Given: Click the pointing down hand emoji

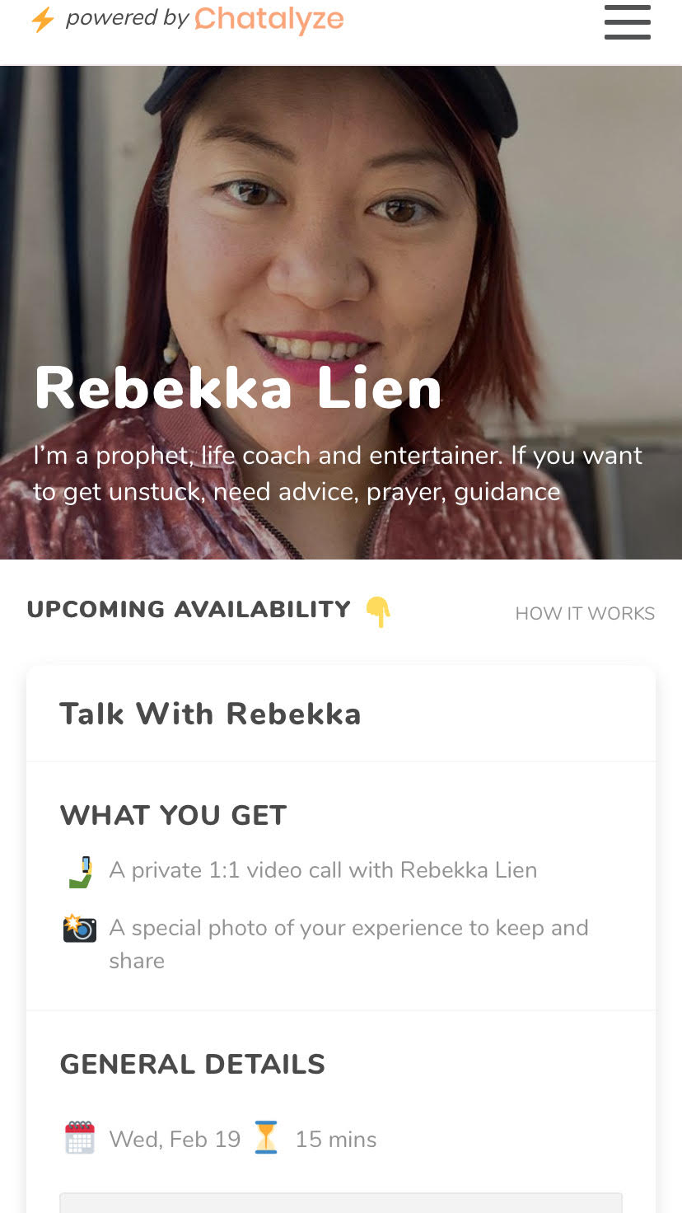Looking at the screenshot, I should [378, 611].
